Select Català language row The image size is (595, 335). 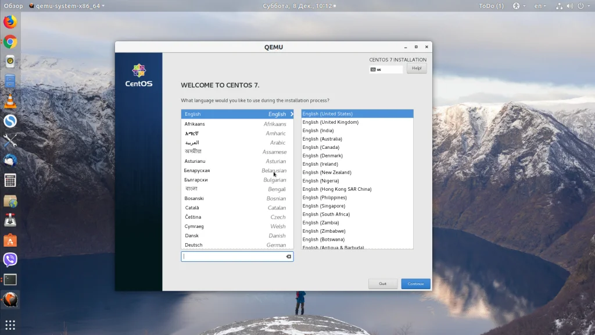click(237, 208)
